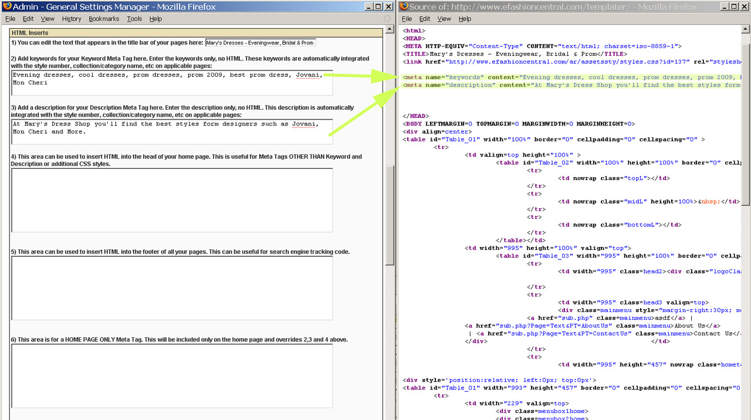
Task: Click the Table_03 table tag source line
Action: coord(618,256)
